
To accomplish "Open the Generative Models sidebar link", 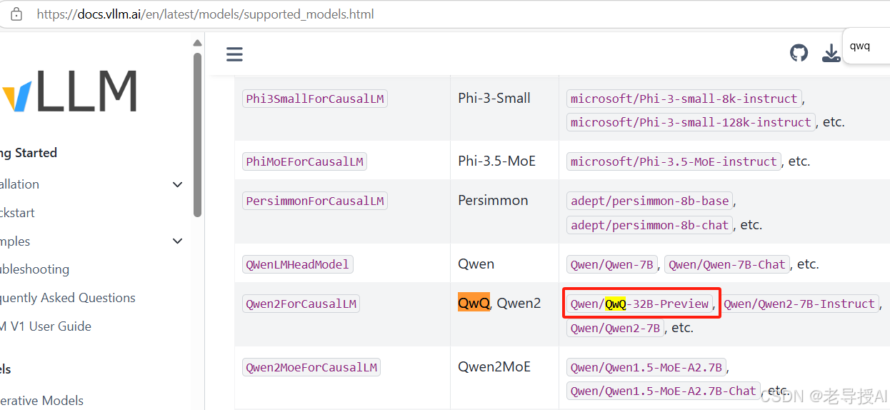I will point(41,401).
